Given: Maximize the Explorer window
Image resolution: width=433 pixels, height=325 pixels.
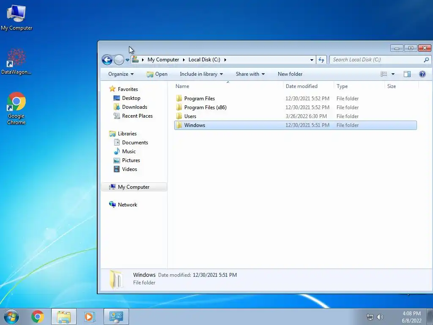Looking at the screenshot, I should (411, 48).
